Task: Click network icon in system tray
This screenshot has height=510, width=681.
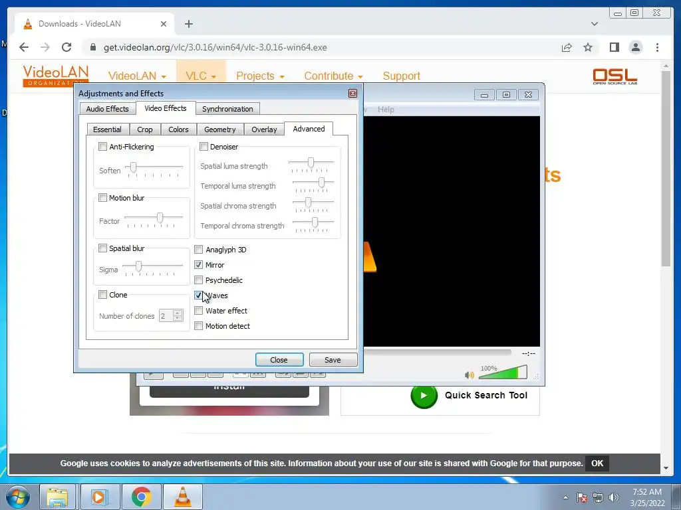Action: 598,497
